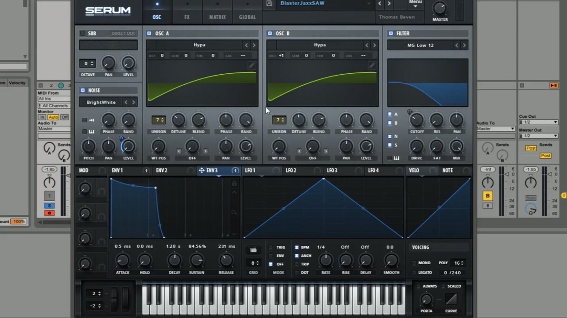Image resolution: width=567 pixels, height=318 pixels.
Task: Open Ableton Cue Out dropdown
Action: 538,122
